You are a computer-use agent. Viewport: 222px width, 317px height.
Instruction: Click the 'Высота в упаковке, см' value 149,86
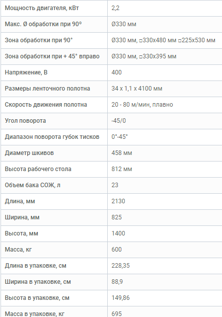tap(120, 298)
